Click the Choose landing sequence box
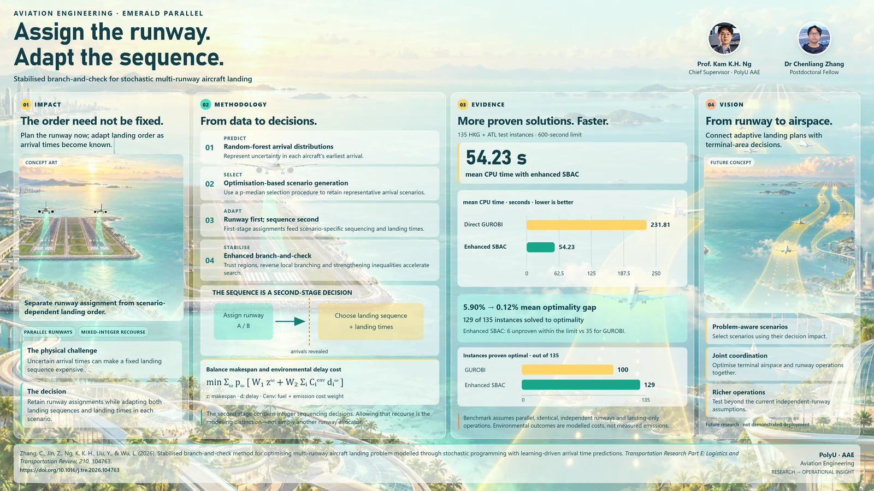 click(371, 321)
